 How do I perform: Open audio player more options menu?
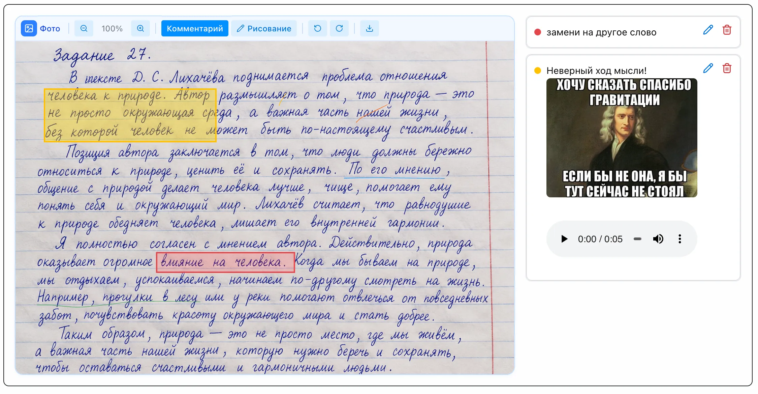(680, 239)
